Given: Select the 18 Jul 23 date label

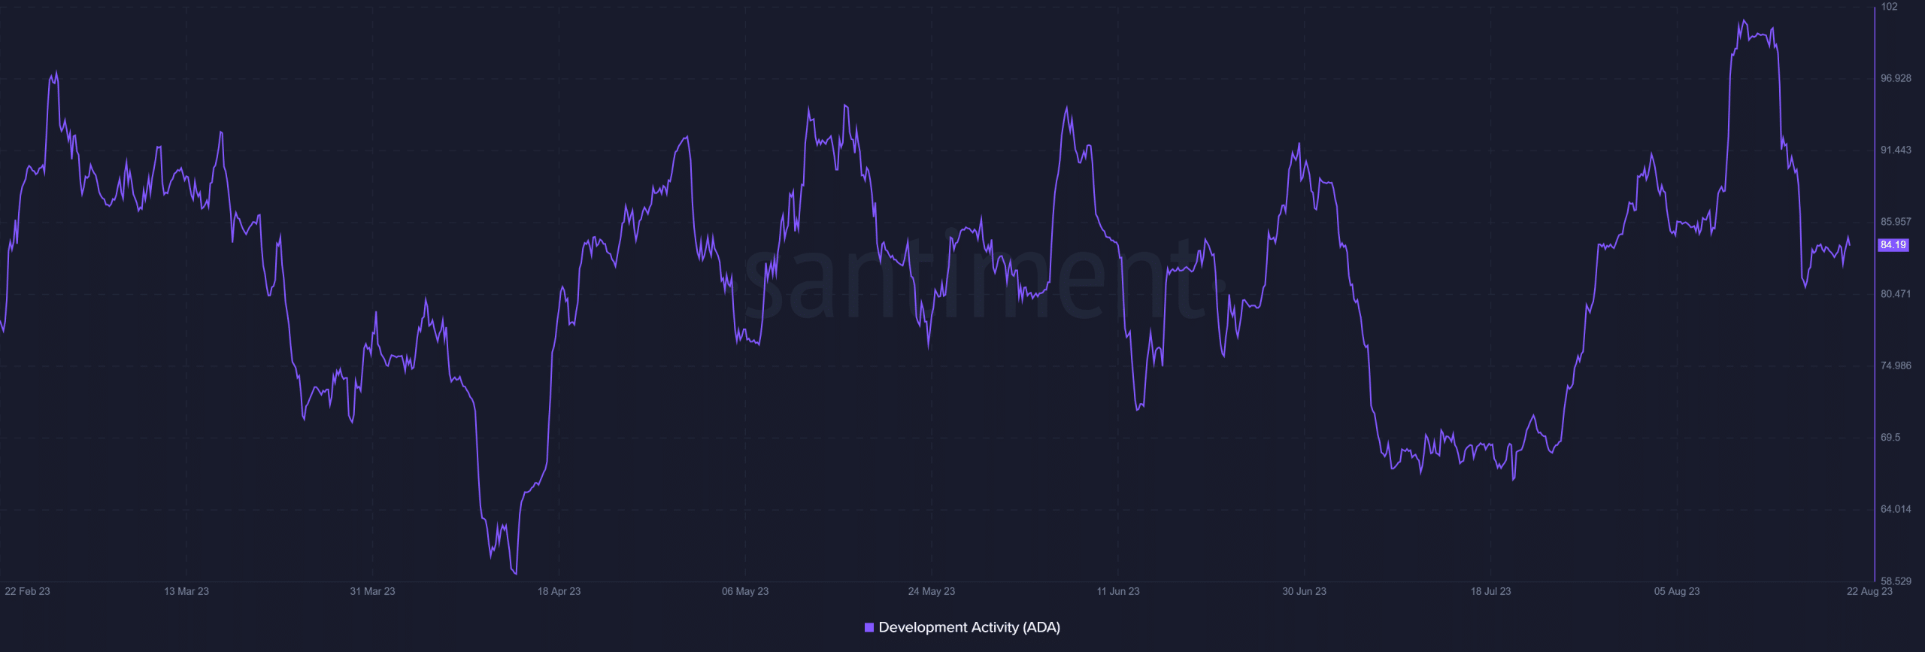Looking at the screenshot, I should tap(1490, 591).
